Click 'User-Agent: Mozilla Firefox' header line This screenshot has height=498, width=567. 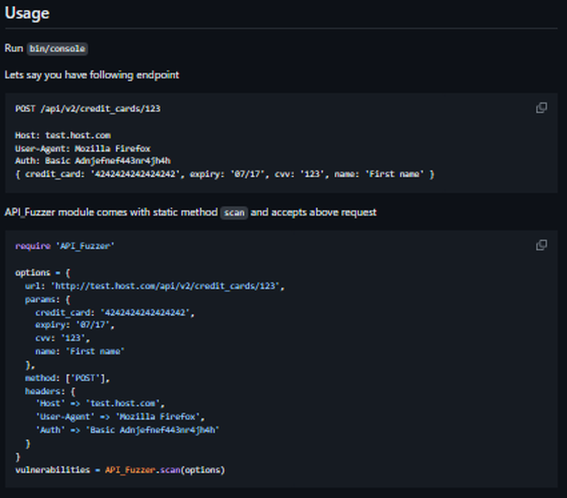click(x=82, y=148)
